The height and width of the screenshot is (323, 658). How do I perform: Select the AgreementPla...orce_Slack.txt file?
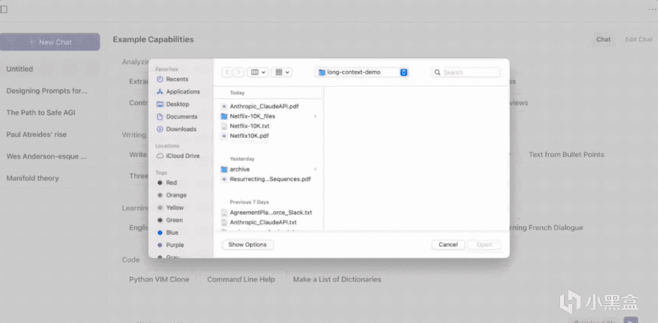(271, 213)
